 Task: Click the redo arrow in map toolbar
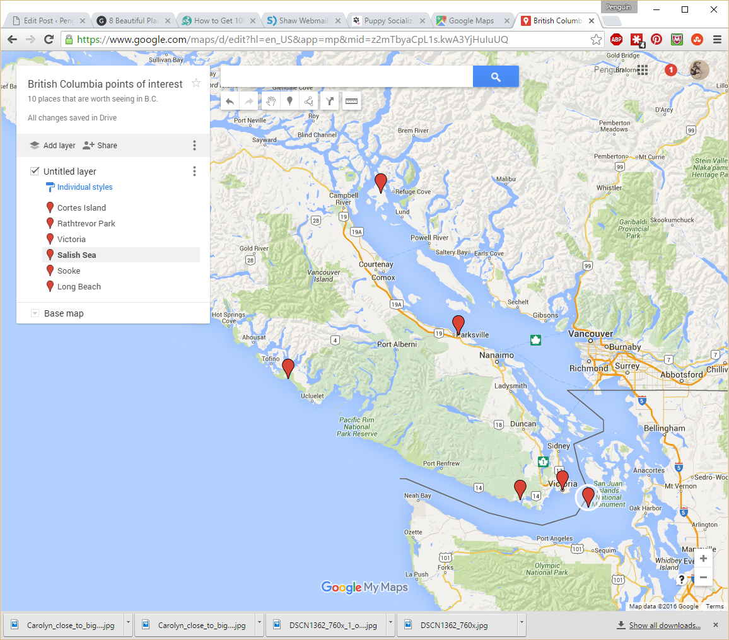pyautogui.click(x=248, y=101)
